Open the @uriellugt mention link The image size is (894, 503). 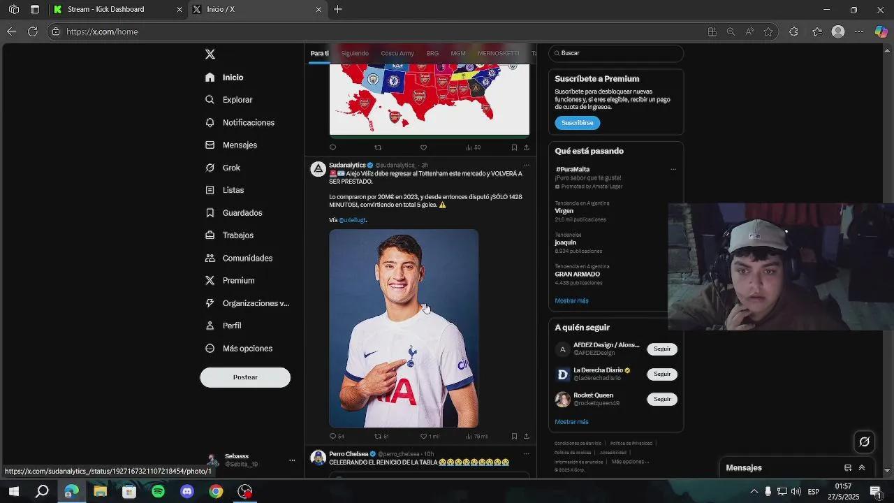coord(352,220)
